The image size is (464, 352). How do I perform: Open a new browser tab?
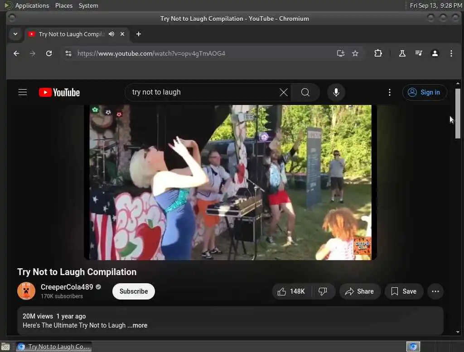pyautogui.click(x=139, y=34)
